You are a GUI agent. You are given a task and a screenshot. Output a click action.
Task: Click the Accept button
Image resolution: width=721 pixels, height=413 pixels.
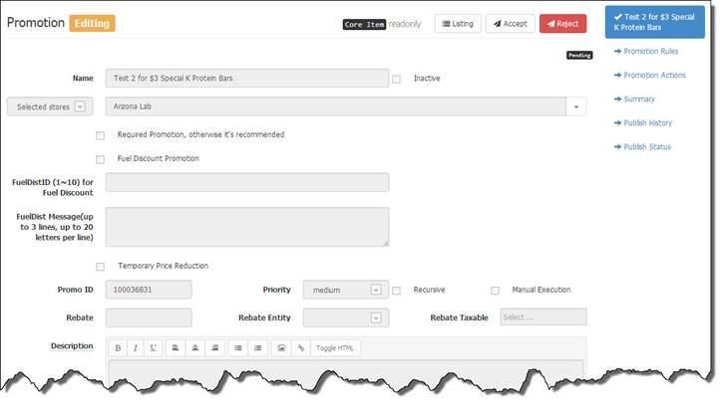click(x=510, y=24)
